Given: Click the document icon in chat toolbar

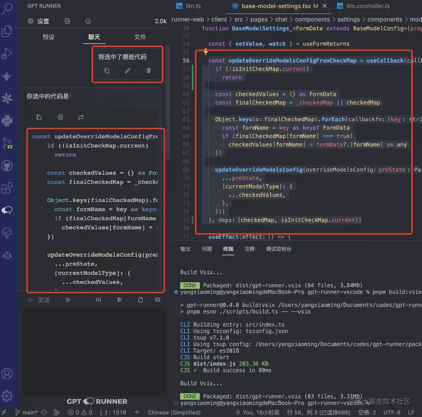Looking at the screenshot, I should [140, 300].
